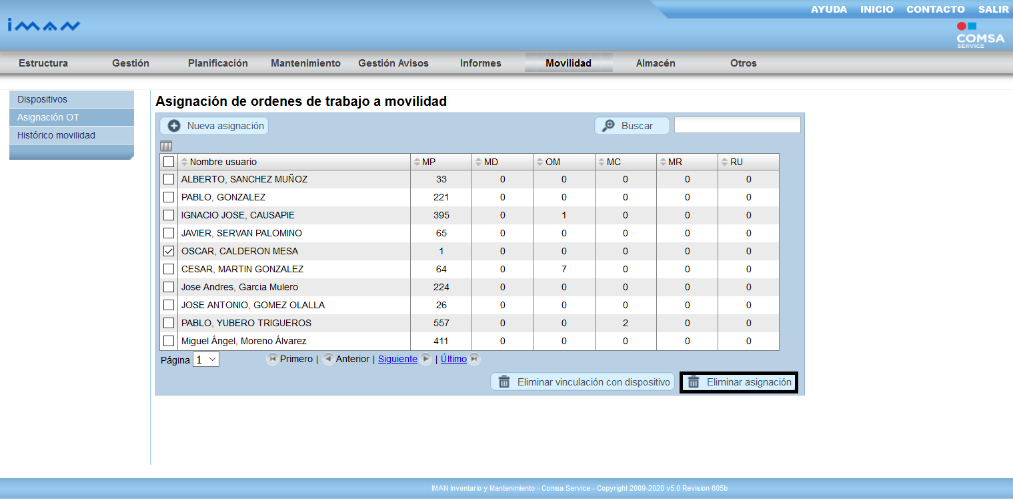
Task: Click the column chooser icon above table
Action: pyautogui.click(x=166, y=146)
